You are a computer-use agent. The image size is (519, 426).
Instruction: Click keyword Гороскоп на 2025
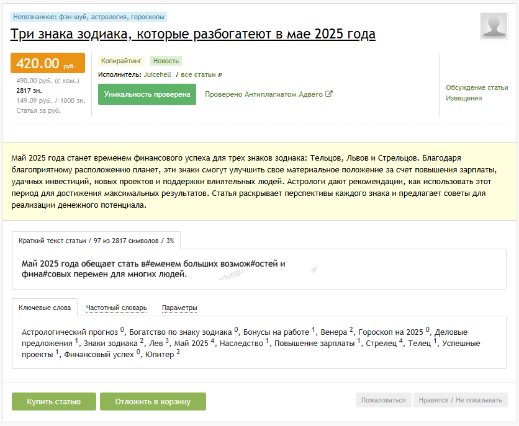tap(391, 332)
